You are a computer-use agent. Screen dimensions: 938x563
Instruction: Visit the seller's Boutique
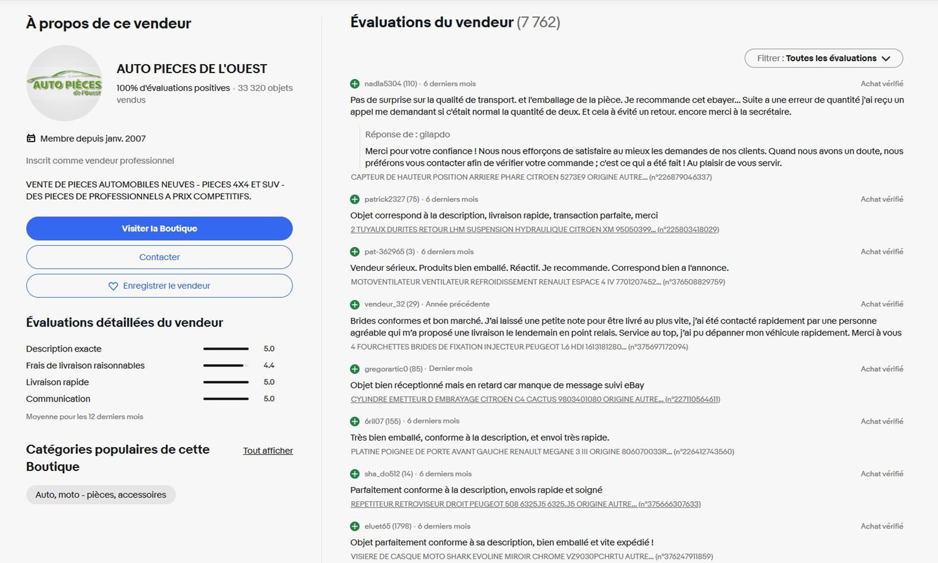[159, 229]
